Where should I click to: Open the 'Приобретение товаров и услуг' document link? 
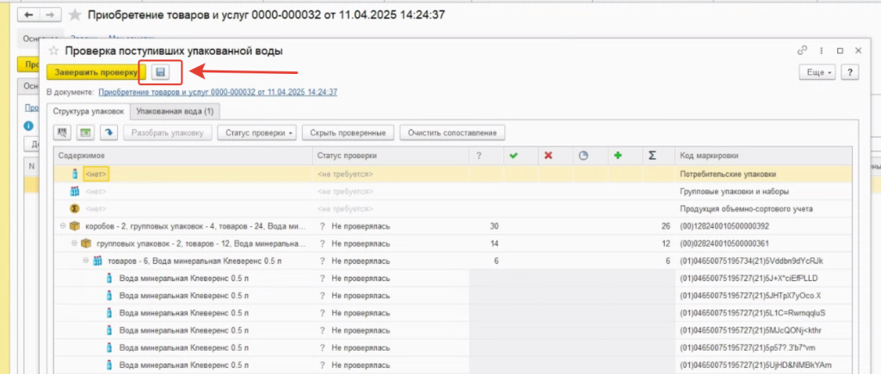217,91
